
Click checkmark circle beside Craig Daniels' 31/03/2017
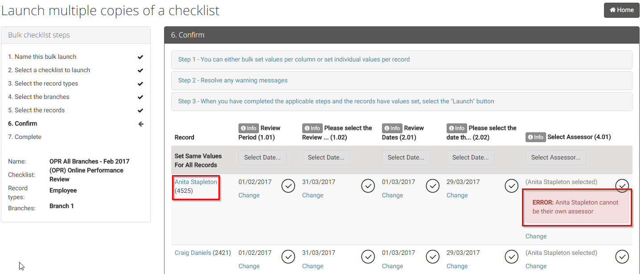coord(368,257)
